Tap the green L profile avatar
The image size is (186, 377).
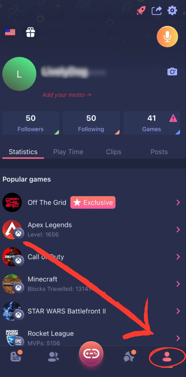pyautogui.click(x=19, y=74)
